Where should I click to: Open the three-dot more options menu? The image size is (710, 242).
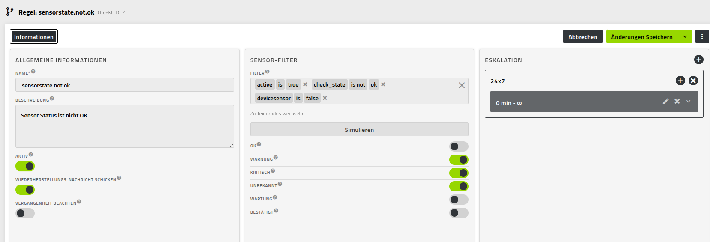pyautogui.click(x=702, y=37)
